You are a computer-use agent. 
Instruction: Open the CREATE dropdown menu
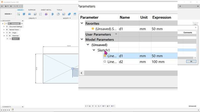(x=32, y=18)
